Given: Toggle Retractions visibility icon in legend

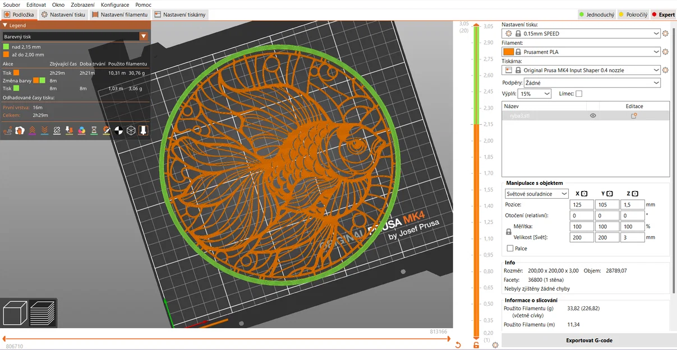Looking at the screenshot, I should point(33,130).
